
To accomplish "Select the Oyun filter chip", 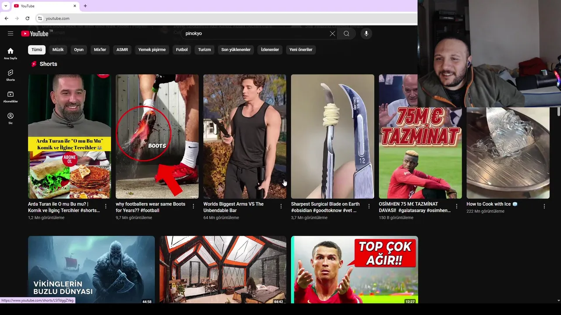I will 79,49.
